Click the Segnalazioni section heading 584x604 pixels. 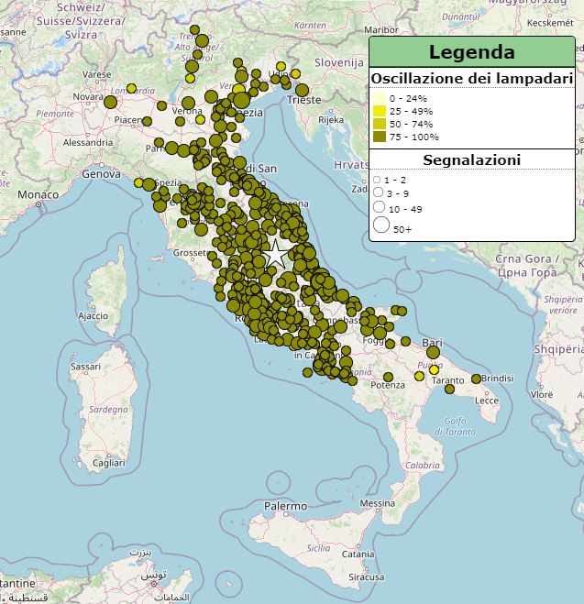(471, 160)
